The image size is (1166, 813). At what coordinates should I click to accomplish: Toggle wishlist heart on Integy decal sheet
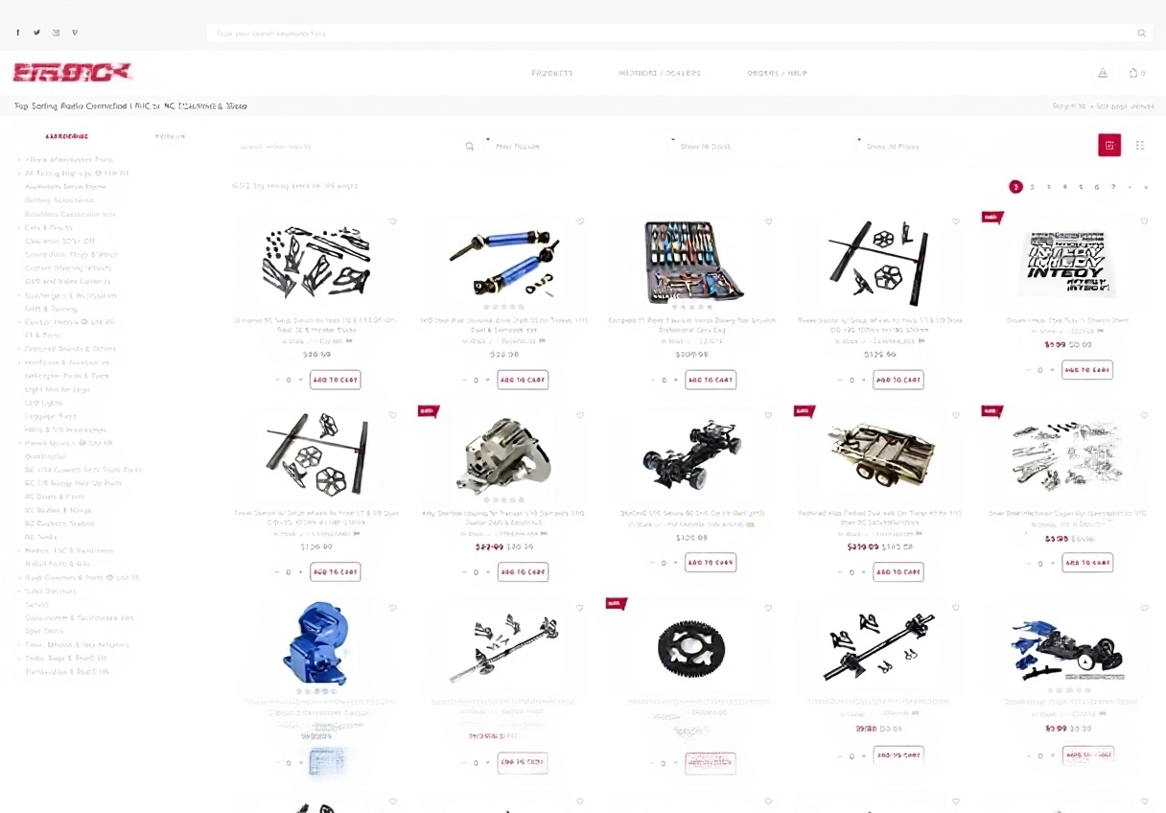1144,221
